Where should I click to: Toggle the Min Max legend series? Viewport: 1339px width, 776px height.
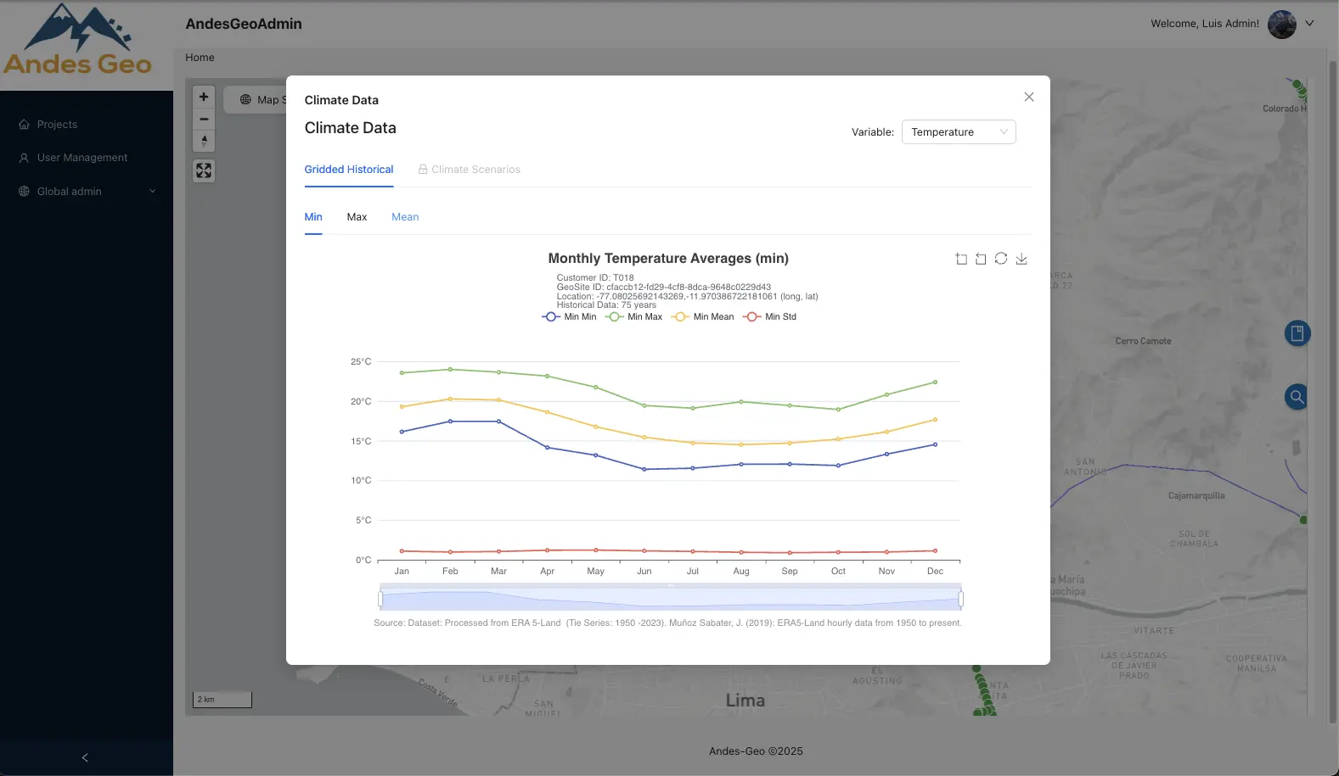pyautogui.click(x=633, y=317)
